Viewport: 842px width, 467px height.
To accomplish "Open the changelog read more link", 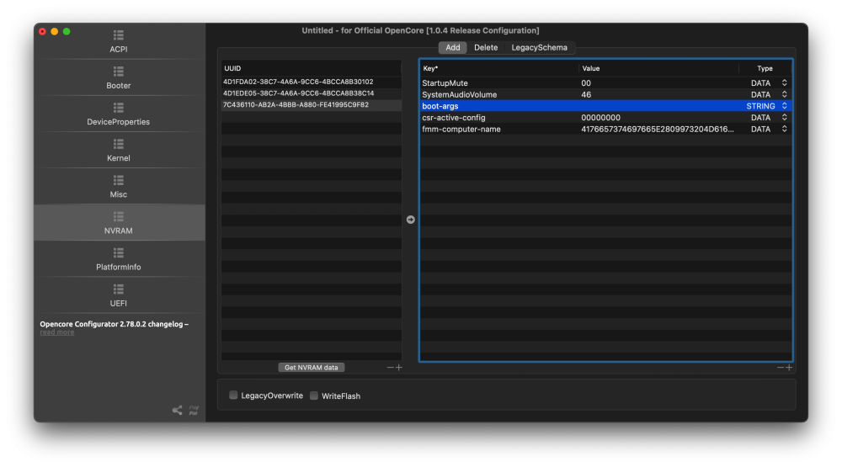I will coord(57,332).
